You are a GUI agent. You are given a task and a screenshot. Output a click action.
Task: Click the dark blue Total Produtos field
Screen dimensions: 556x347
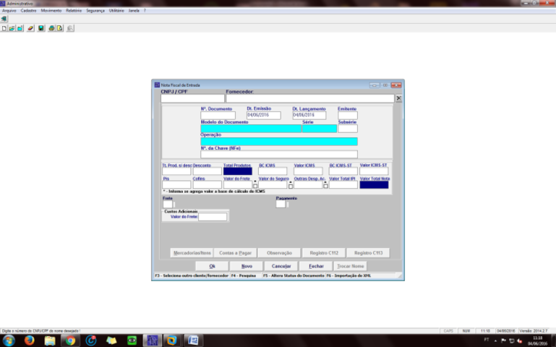237,171
